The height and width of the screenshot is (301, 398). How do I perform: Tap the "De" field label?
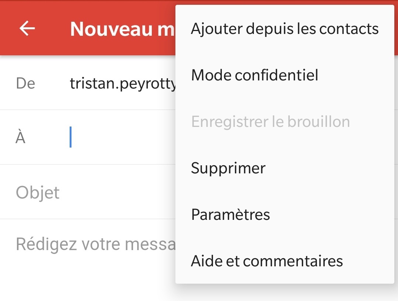(x=25, y=84)
